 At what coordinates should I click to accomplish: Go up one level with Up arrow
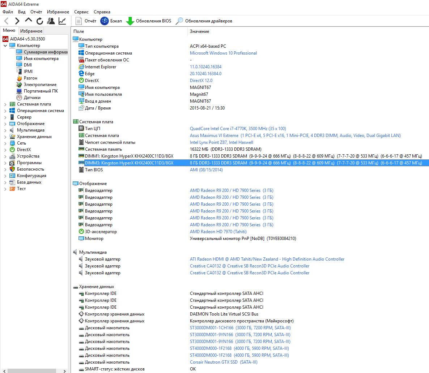tap(29, 20)
